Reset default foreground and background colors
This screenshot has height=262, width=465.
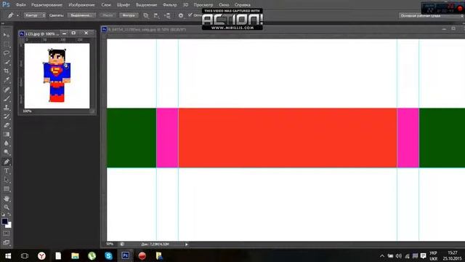point(3,215)
